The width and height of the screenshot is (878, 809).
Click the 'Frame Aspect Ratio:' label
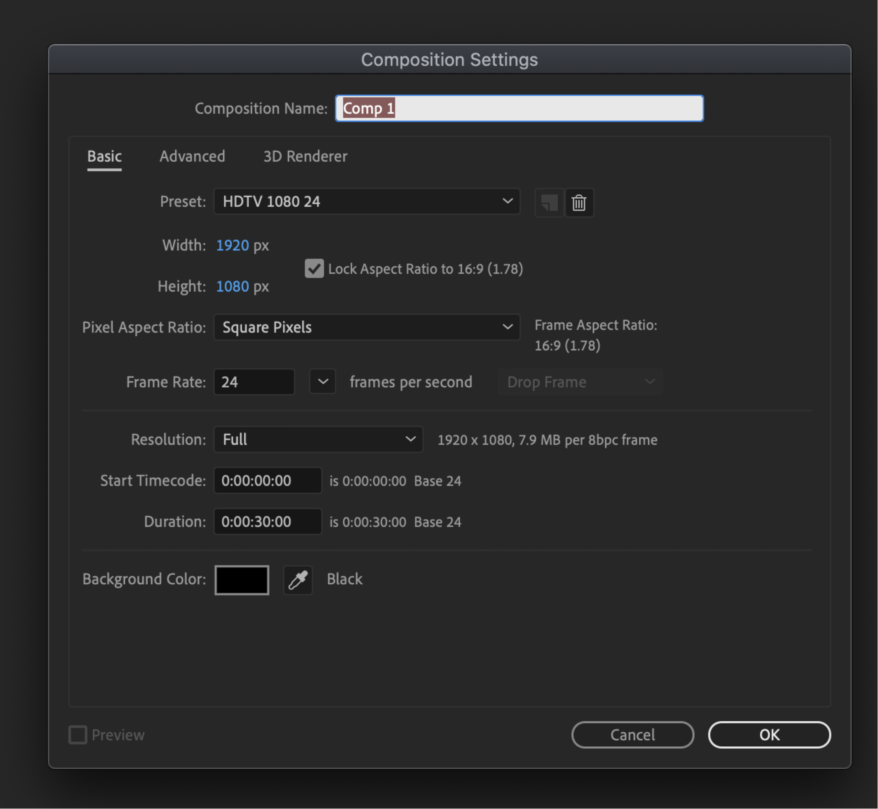pos(596,325)
